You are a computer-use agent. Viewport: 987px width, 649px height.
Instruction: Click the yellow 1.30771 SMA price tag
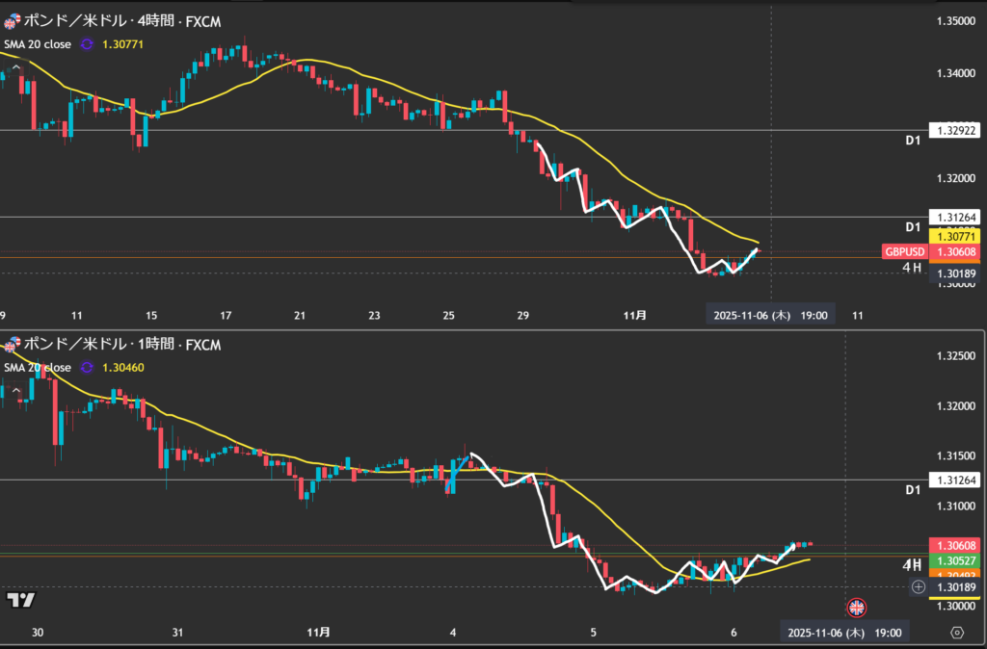point(955,236)
